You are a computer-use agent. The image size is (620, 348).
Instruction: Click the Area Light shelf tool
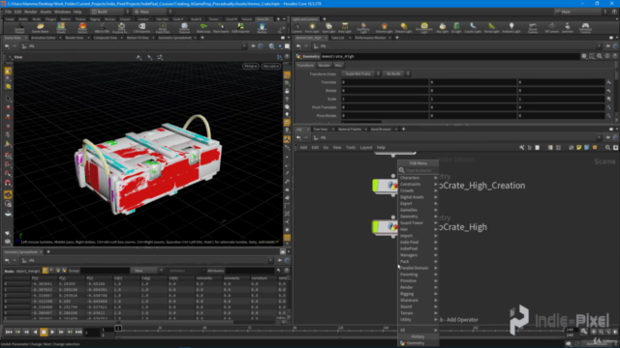coord(345,28)
